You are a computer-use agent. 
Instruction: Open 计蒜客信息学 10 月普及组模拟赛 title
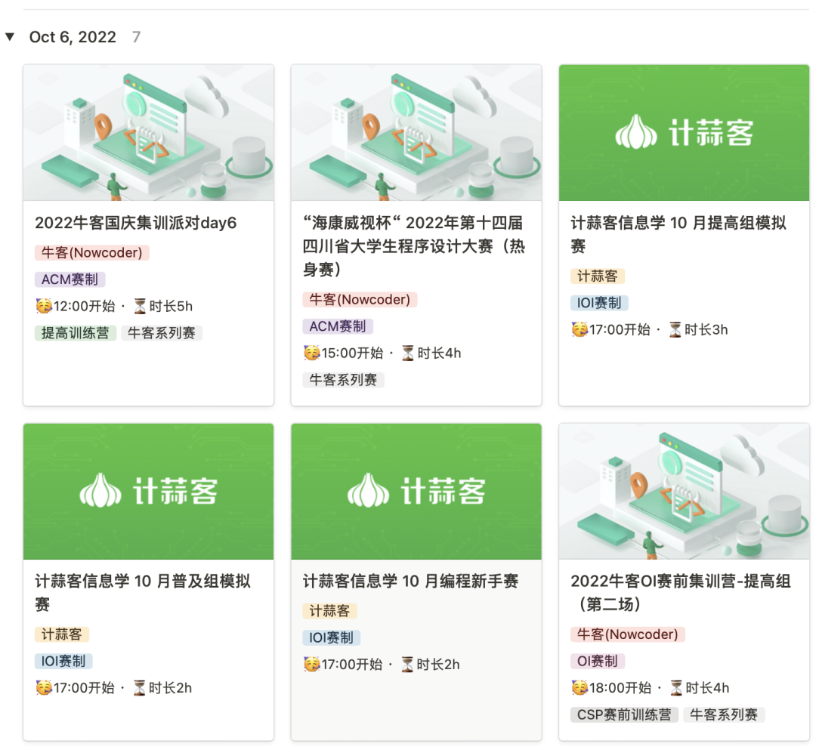tap(143, 592)
